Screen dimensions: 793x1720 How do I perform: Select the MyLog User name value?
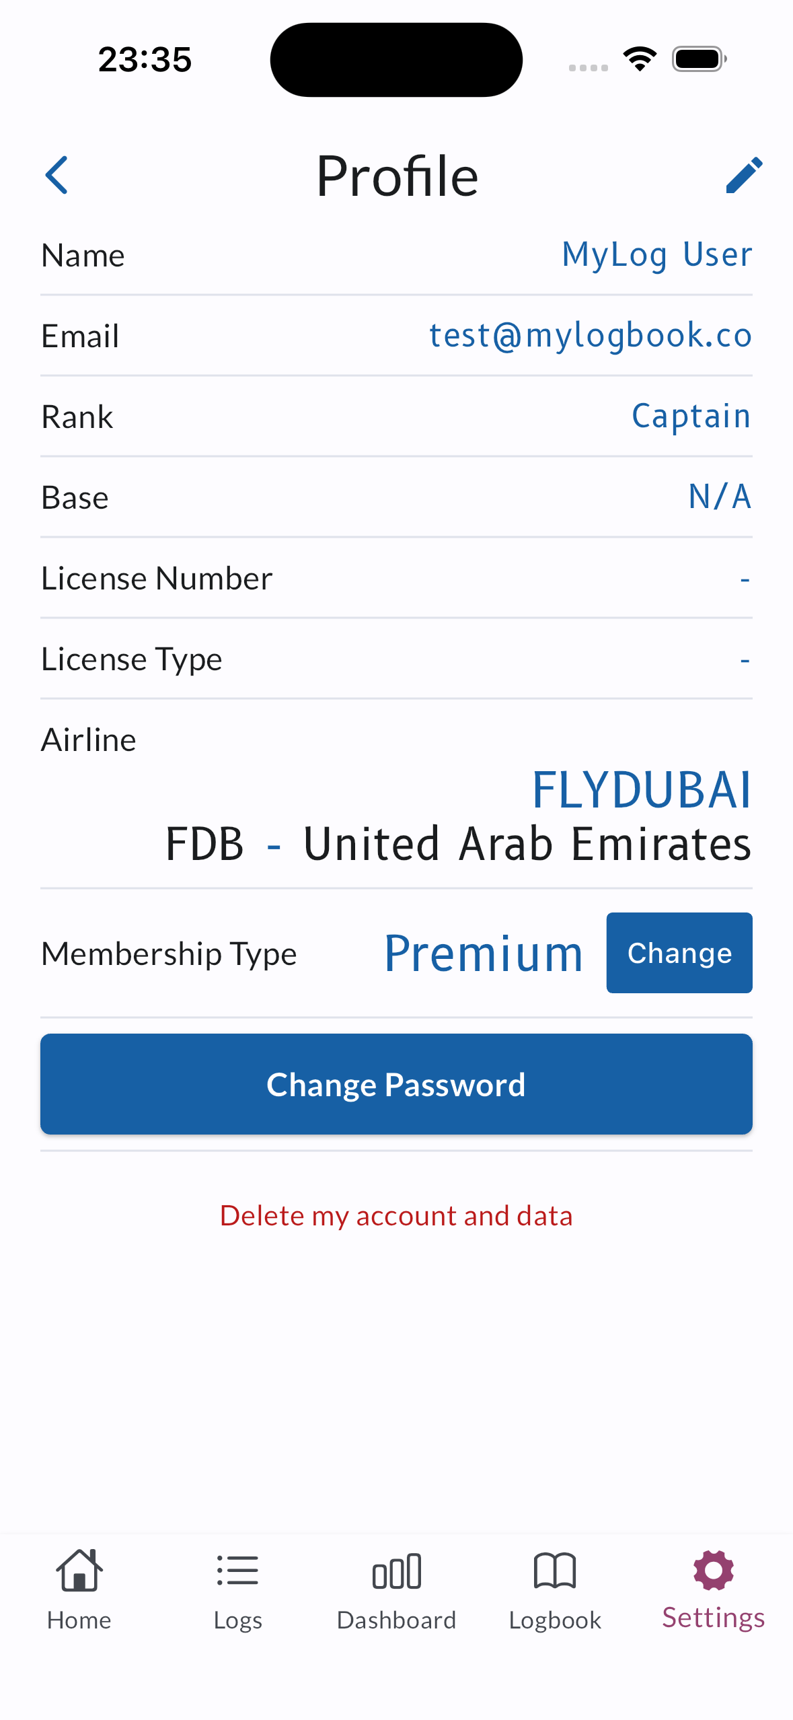coord(656,255)
